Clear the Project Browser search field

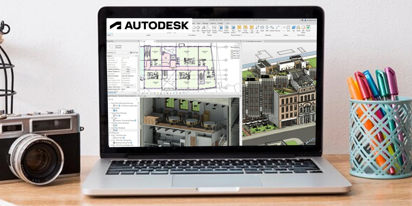[x=137, y=99]
